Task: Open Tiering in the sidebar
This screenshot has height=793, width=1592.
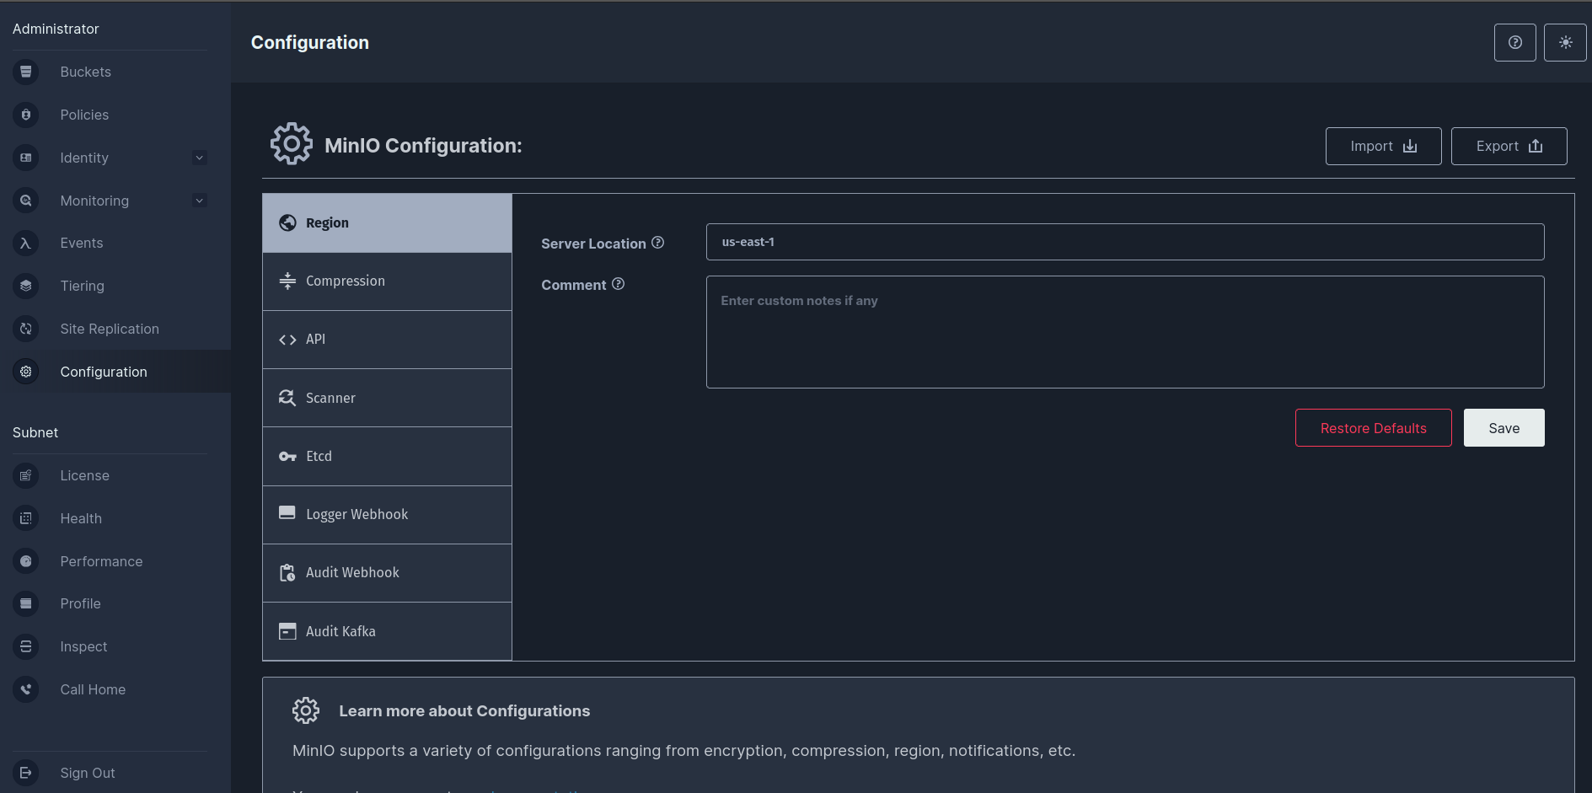Action: pyautogui.click(x=83, y=286)
